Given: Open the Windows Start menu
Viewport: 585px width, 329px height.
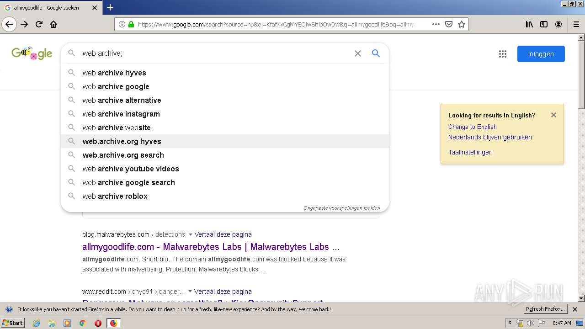Looking at the screenshot, I should coord(13,323).
